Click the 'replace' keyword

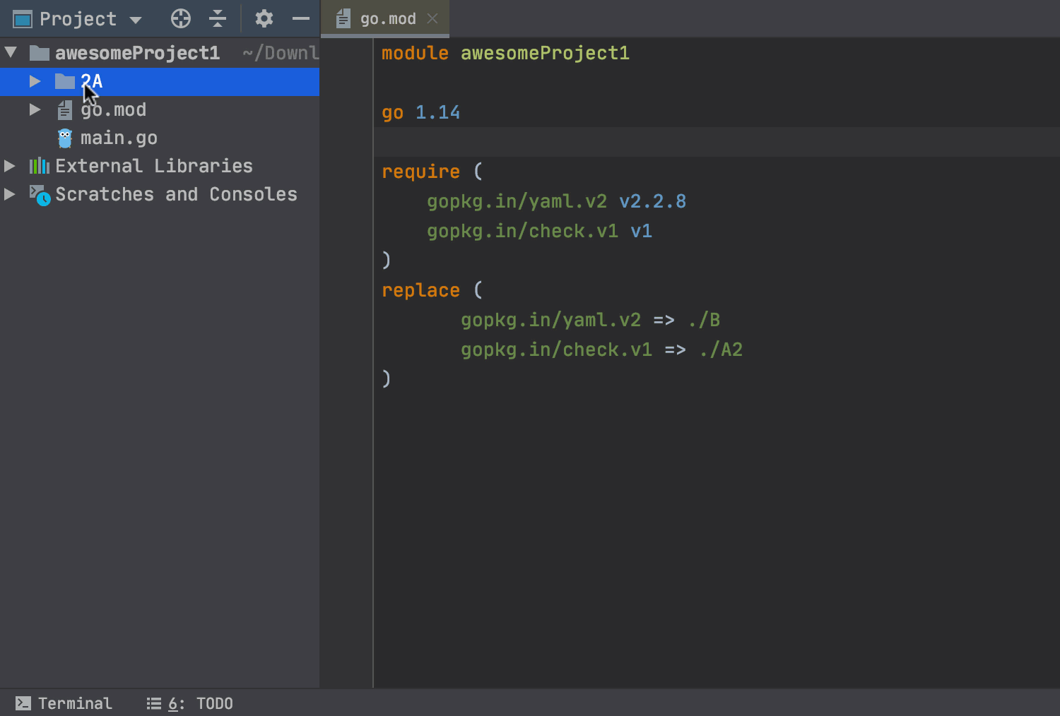[x=420, y=290]
